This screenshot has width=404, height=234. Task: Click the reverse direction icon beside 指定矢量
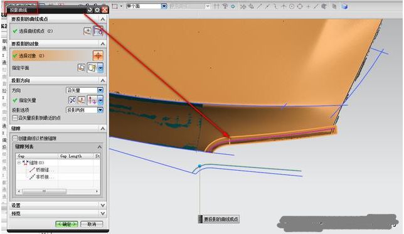(72, 100)
